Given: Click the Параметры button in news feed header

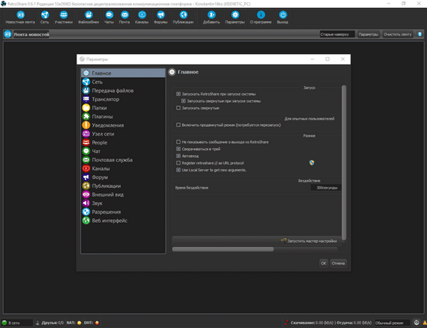Looking at the screenshot, I should click(x=368, y=34).
